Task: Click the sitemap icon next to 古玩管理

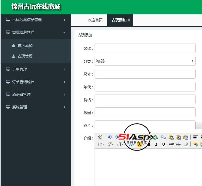Action: 13,56
